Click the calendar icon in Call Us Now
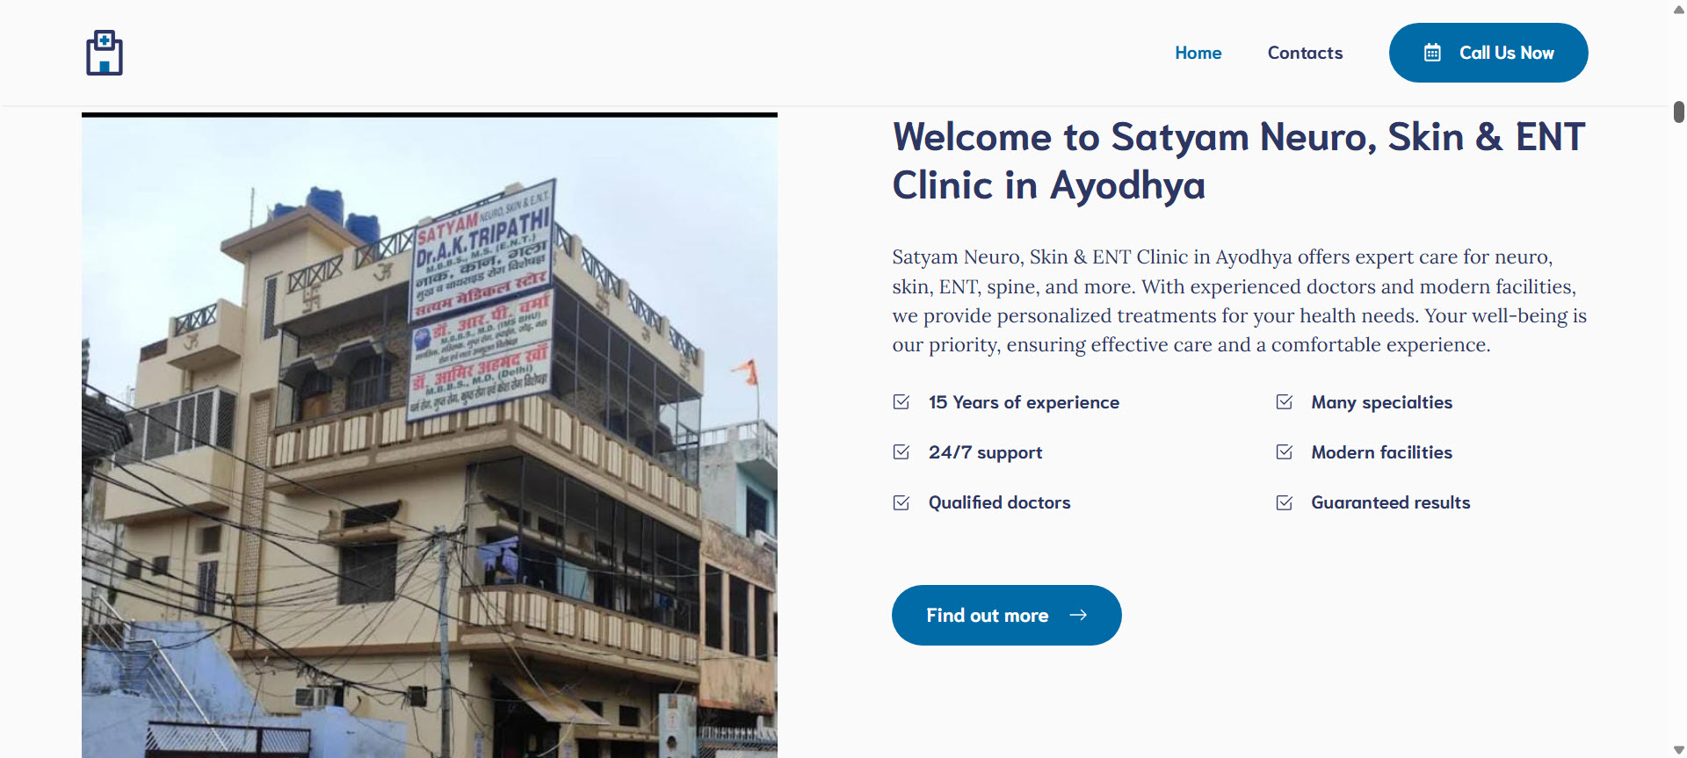The image size is (1687, 758). 1432,53
